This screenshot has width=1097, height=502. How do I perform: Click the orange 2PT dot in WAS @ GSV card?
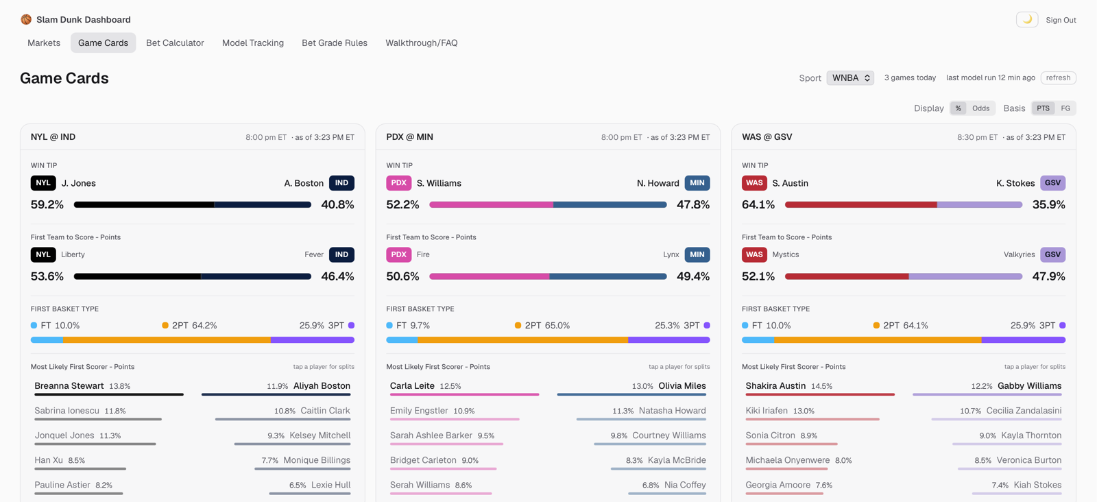pyautogui.click(x=876, y=325)
